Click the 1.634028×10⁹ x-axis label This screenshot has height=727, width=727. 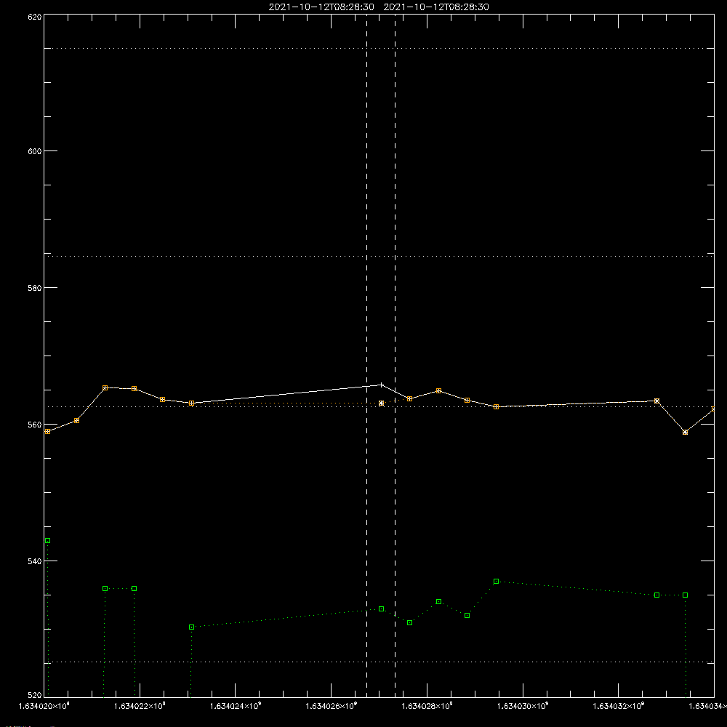pyautogui.click(x=427, y=706)
